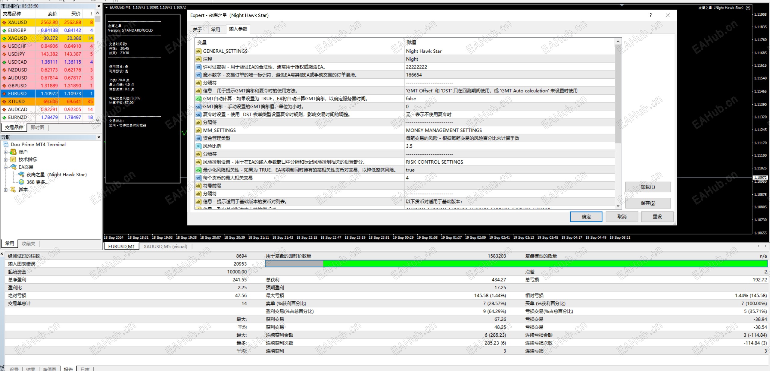Open the 即时图 tick chart tab
The image size is (770, 371).
38,127
